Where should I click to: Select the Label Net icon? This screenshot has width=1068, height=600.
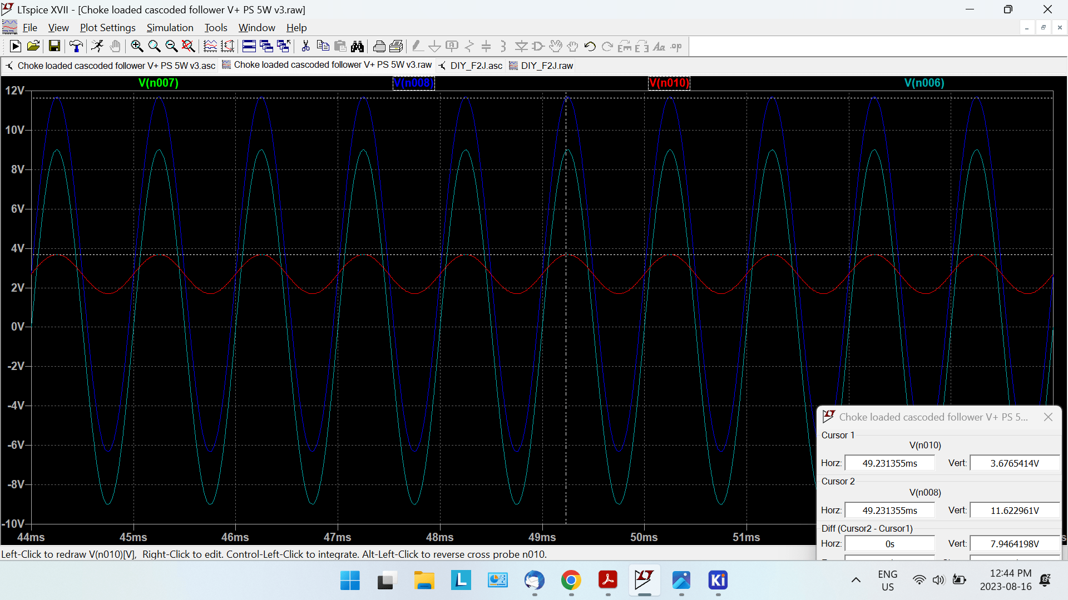coord(452,47)
